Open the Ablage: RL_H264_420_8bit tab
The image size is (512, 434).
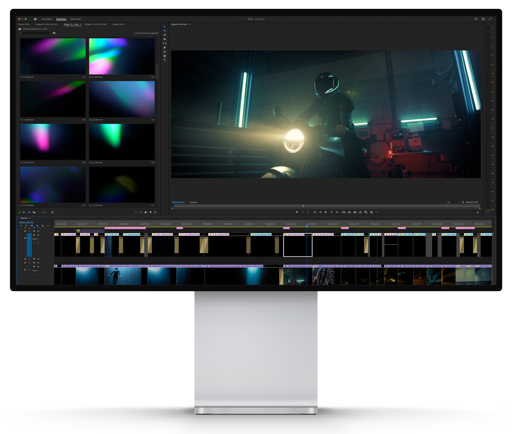47,24
